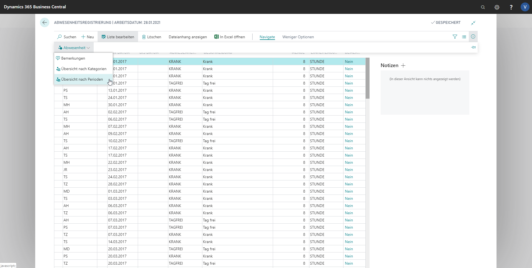Click Suchen in the action bar
The image size is (532, 268).
pyautogui.click(x=67, y=37)
